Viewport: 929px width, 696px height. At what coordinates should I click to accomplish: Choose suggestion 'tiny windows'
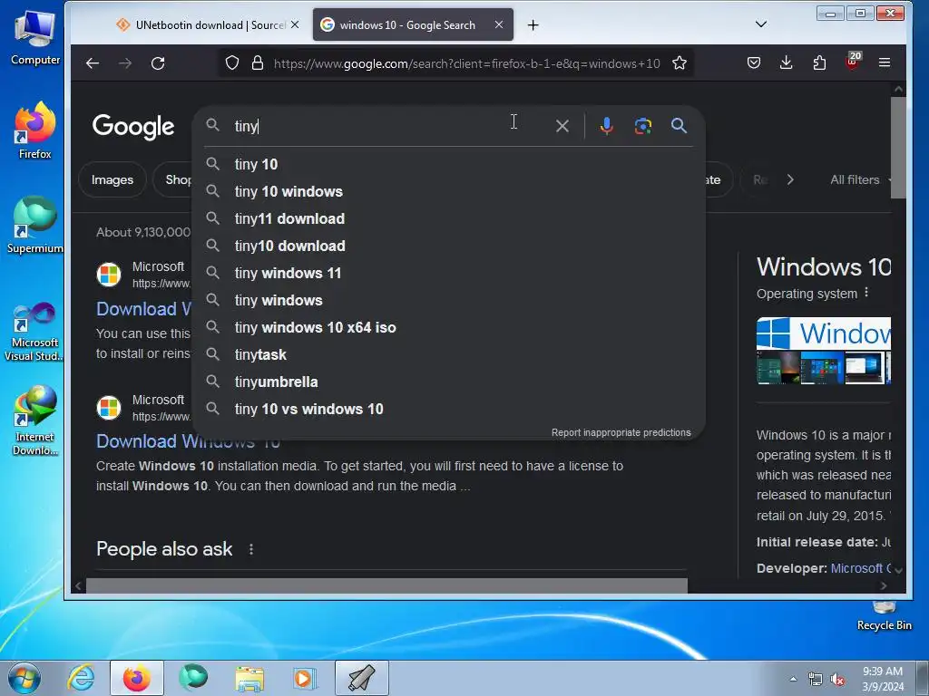point(448,300)
